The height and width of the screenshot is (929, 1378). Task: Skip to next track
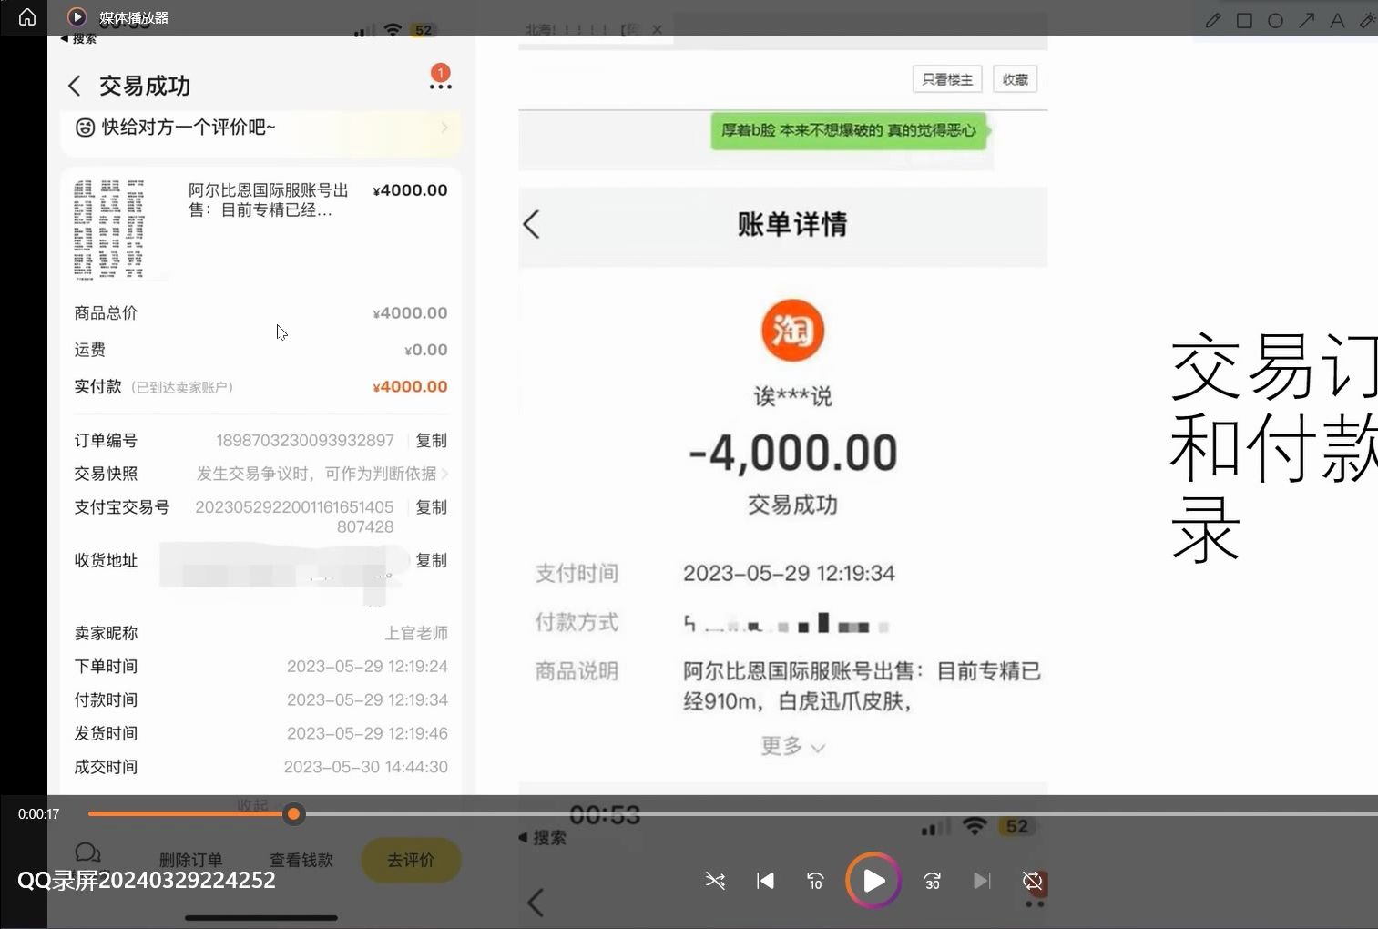click(982, 881)
